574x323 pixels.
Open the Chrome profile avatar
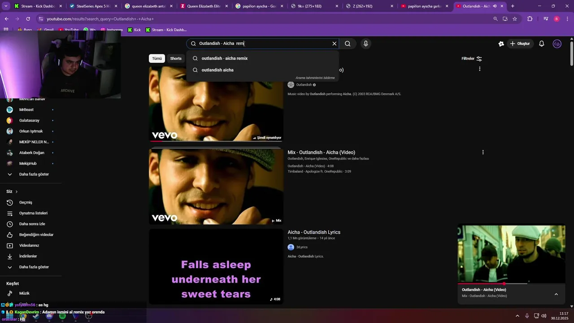tap(557, 19)
